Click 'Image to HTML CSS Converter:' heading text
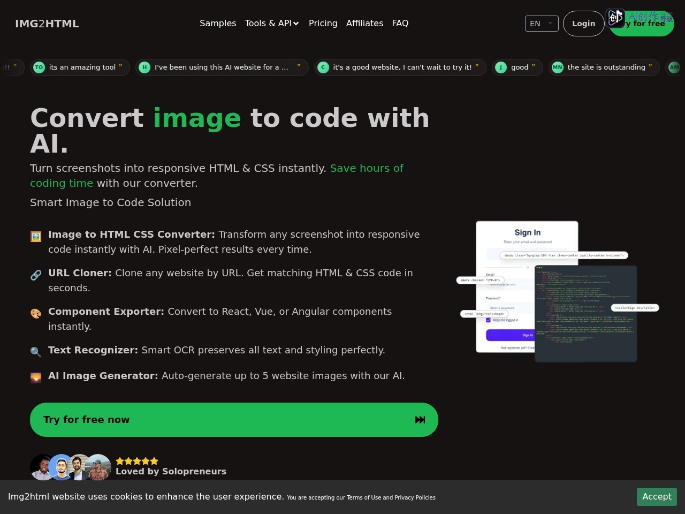The height and width of the screenshot is (514, 685). click(132, 235)
